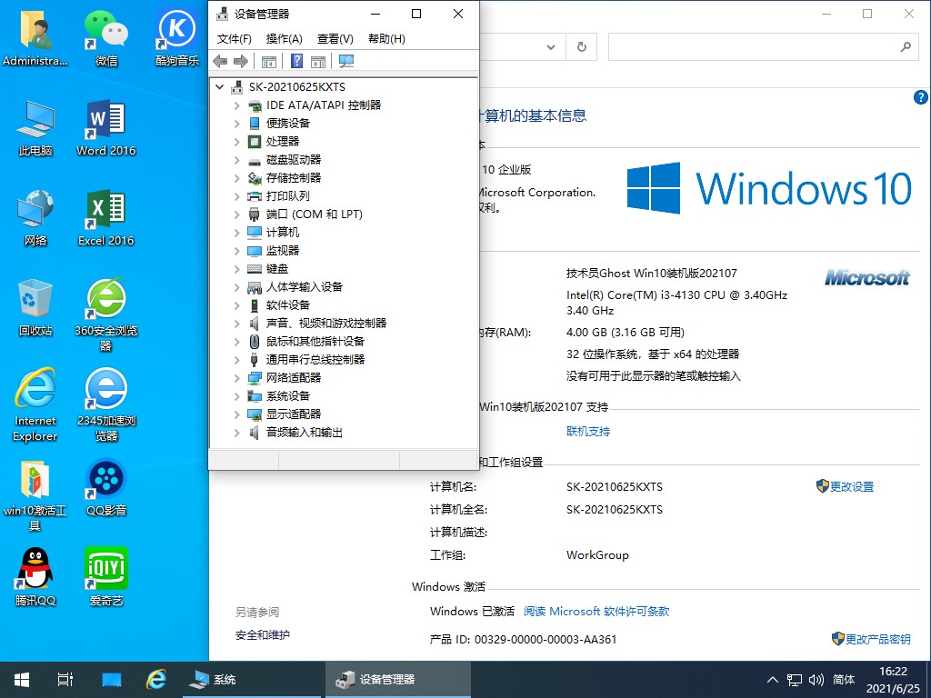Open Internet Explorer from the taskbar
931x698 pixels.
click(x=156, y=679)
